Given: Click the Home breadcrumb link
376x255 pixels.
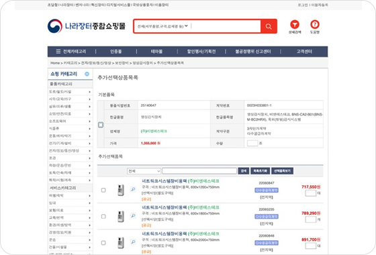Looking at the screenshot, I should tap(55, 63).
